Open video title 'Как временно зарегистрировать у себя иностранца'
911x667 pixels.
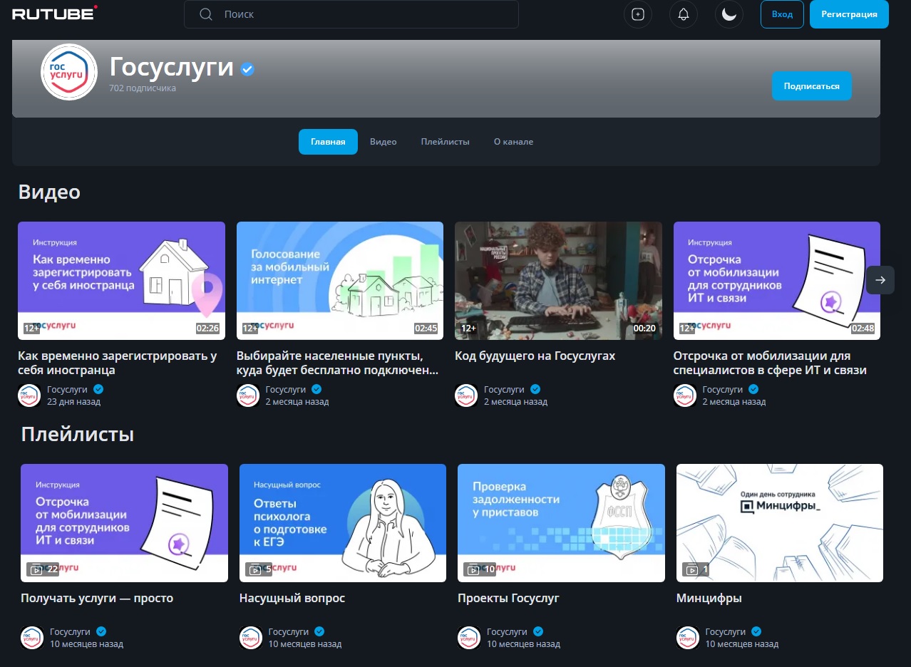[118, 363]
